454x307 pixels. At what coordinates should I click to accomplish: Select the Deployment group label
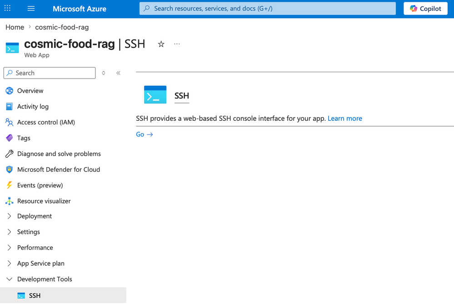35,217
